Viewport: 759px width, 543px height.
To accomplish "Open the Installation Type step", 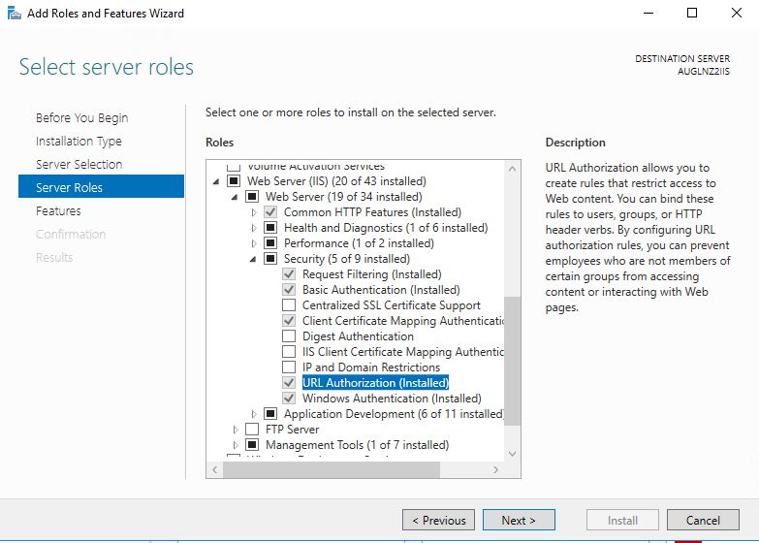I will click(79, 141).
